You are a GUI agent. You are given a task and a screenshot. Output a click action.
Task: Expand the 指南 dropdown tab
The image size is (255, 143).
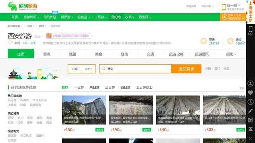click(231, 54)
